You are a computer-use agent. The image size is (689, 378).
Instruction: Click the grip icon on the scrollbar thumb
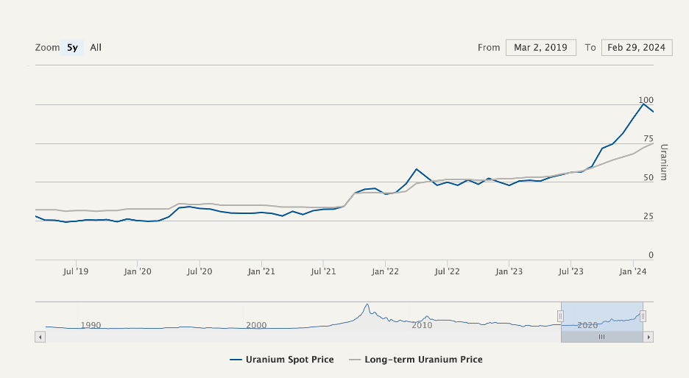click(x=601, y=337)
